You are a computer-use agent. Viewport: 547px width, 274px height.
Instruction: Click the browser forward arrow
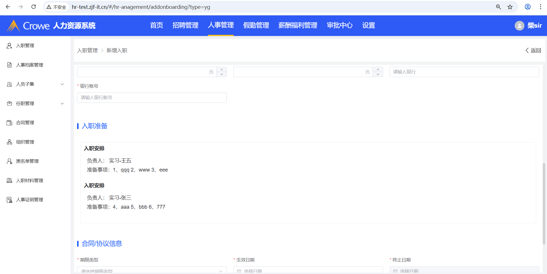[x=21, y=7]
